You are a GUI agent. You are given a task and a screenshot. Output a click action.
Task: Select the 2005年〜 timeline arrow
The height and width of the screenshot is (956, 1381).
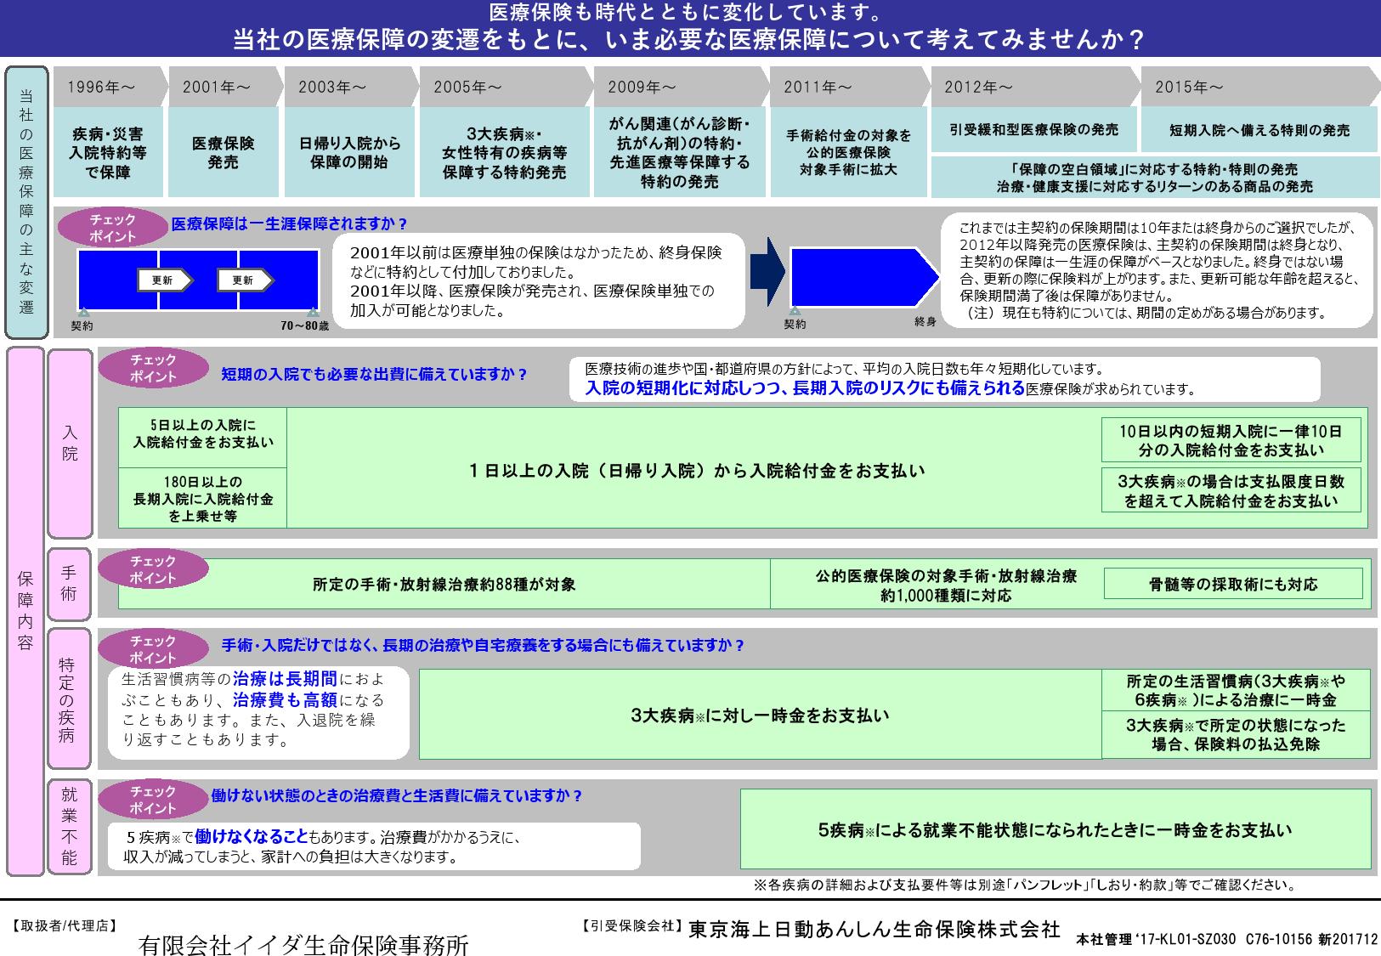(x=507, y=87)
